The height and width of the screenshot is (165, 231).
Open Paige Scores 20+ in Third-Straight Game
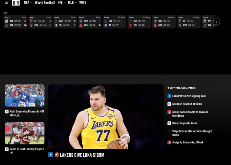pyautogui.click(x=192, y=133)
